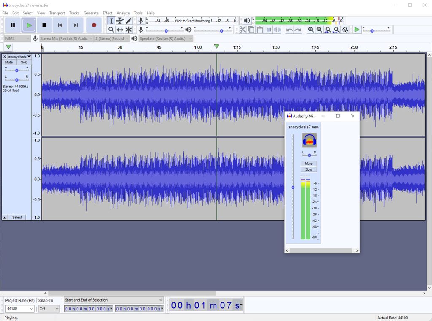Activate the Zoom tool
Screen dimensions: 432x321
pos(111,30)
